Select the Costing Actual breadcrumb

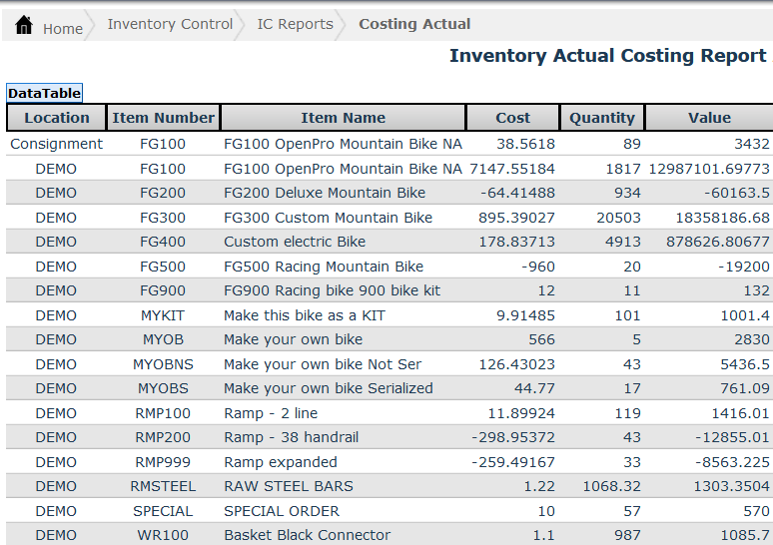click(414, 24)
